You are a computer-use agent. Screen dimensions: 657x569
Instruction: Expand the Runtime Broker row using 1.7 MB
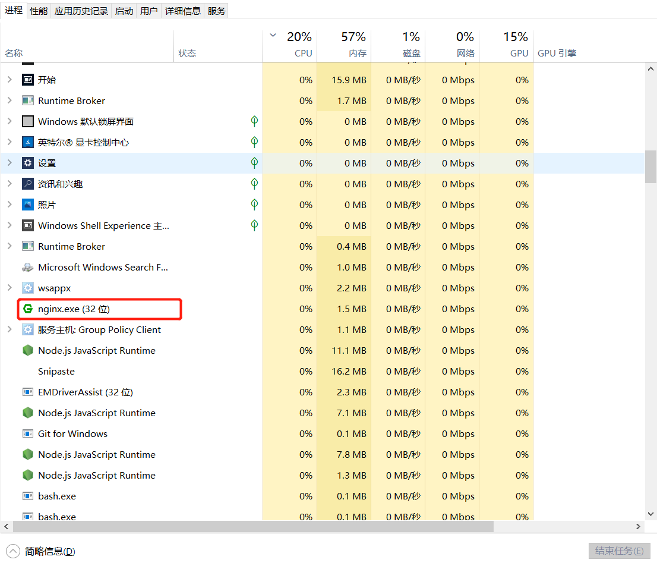10,100
